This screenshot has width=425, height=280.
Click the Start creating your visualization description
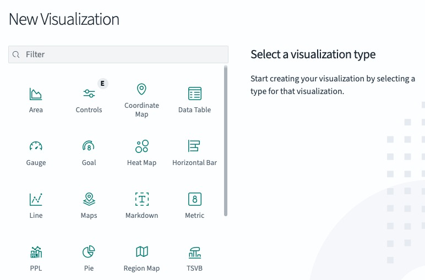point(333,85)
